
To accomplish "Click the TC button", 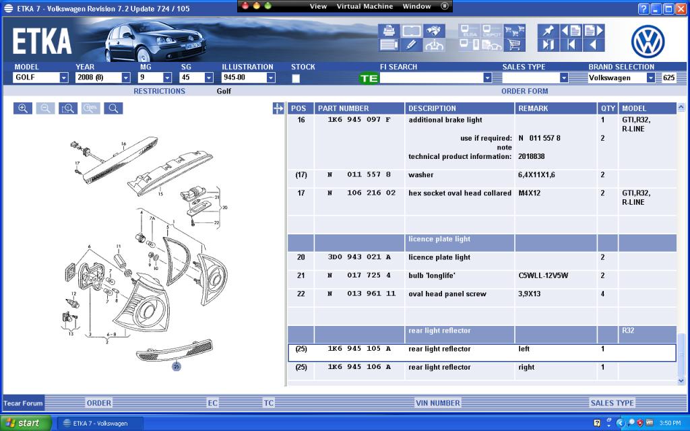I will click(268, 403).
